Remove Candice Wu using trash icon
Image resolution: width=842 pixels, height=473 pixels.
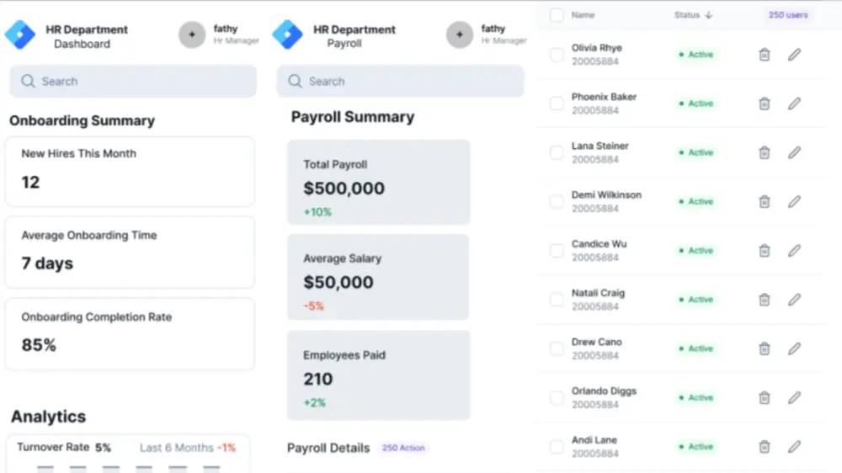click(x=765, y=251)
